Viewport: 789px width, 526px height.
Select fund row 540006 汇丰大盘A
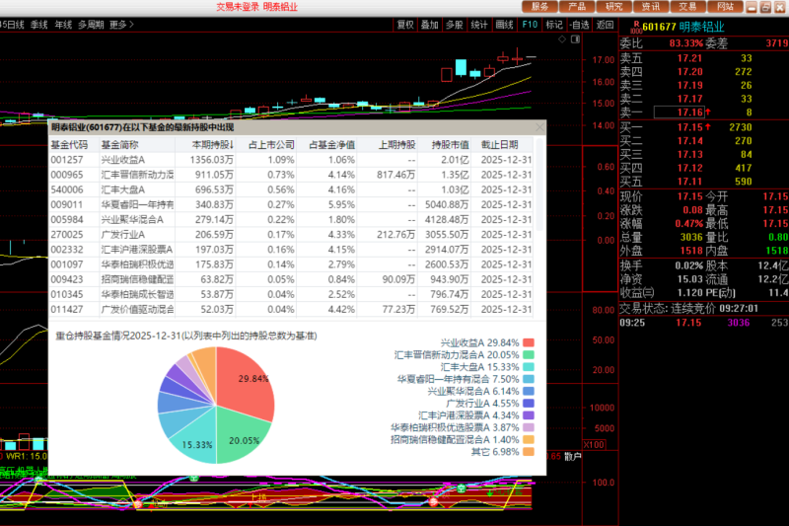coord(291,189)
